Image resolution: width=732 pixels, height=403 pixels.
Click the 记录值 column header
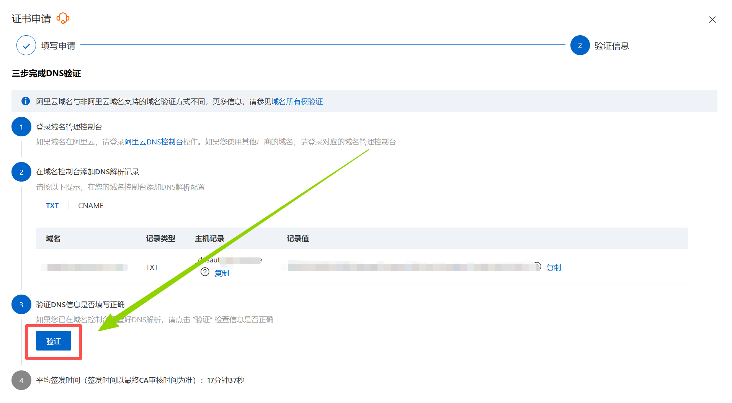(298, 238)
